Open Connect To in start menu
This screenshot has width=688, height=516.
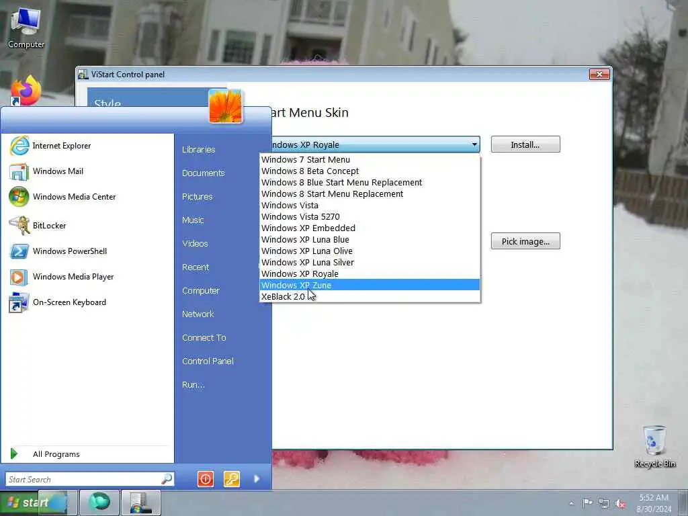coord(204,338)
